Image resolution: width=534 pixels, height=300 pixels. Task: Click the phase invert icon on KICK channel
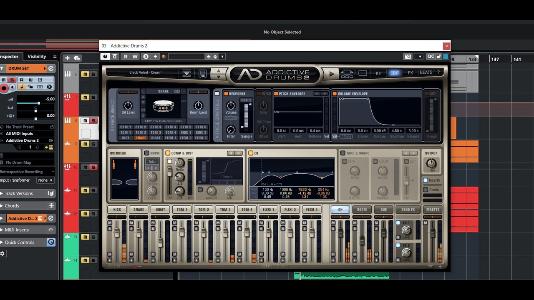pyautogui.click(x=110, y=254)
